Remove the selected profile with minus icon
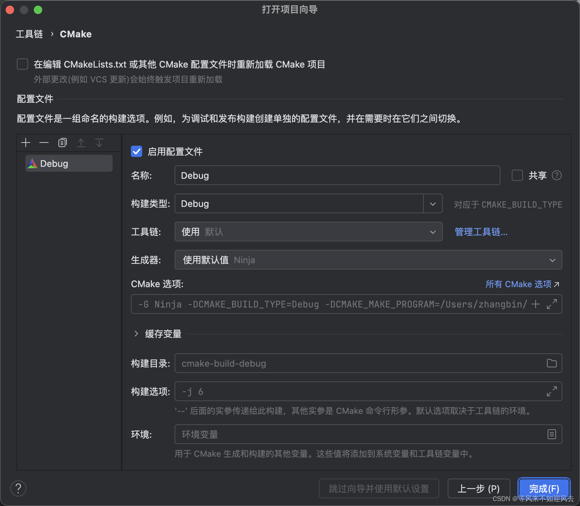The image size is (580, 506). [x=44, y=143]
